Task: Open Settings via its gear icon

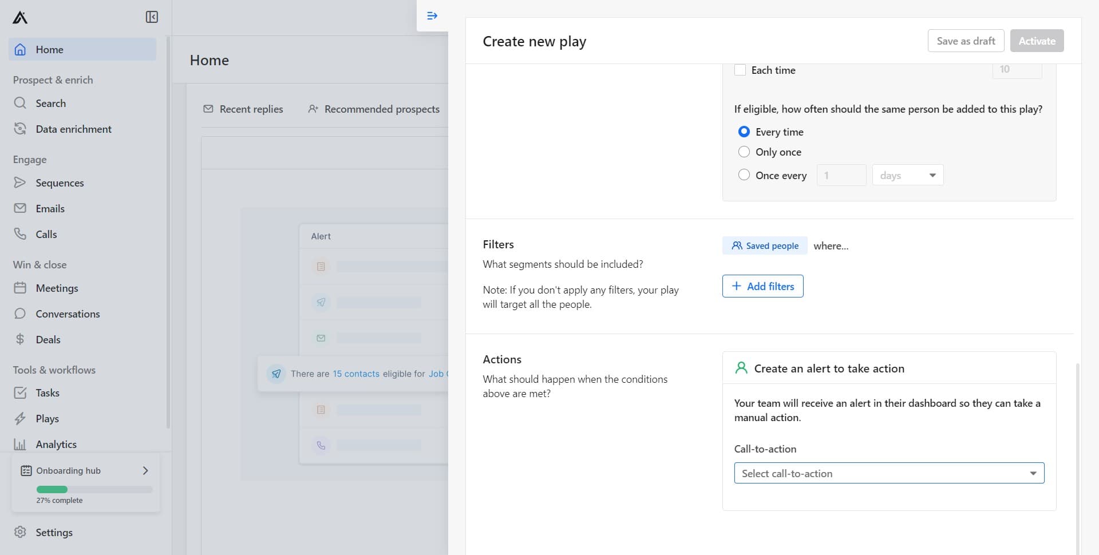Action: tap(20, 532)
